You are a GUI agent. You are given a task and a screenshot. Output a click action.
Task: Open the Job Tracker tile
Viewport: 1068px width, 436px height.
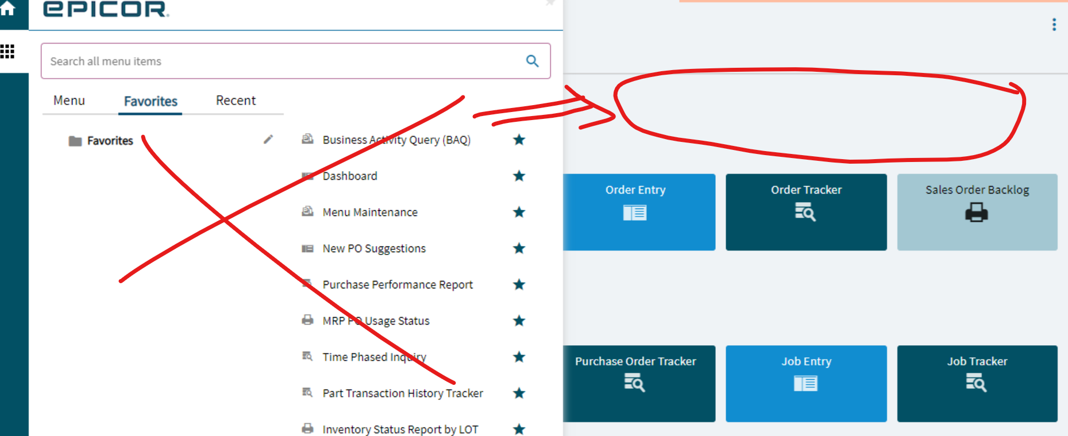[x=977, y=384]
